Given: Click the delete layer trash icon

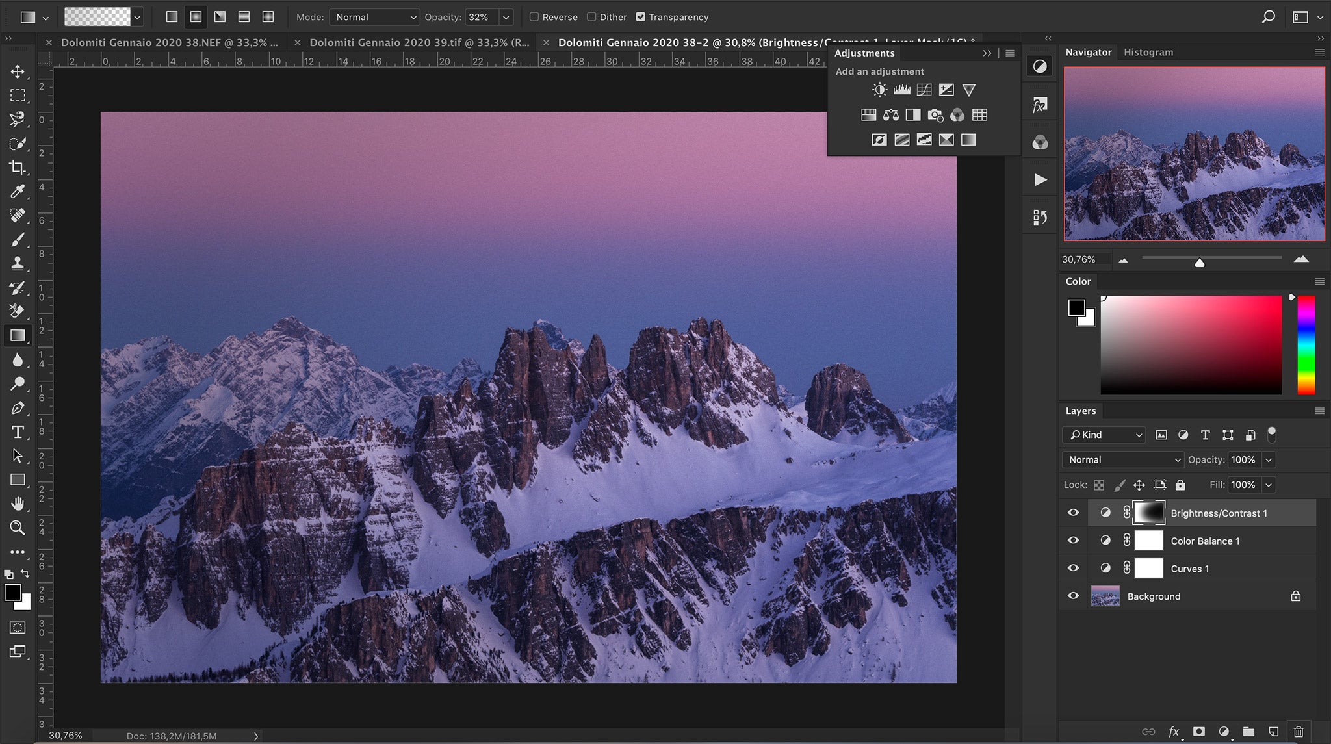Looking at the screenshot, I should 1298,730.
